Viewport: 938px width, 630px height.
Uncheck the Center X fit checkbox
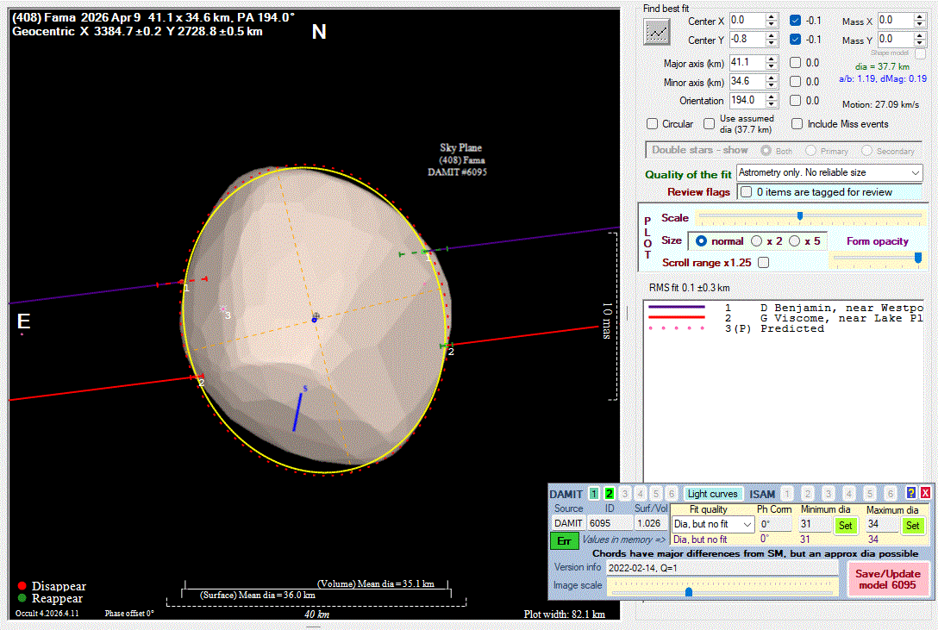(796, 20)
